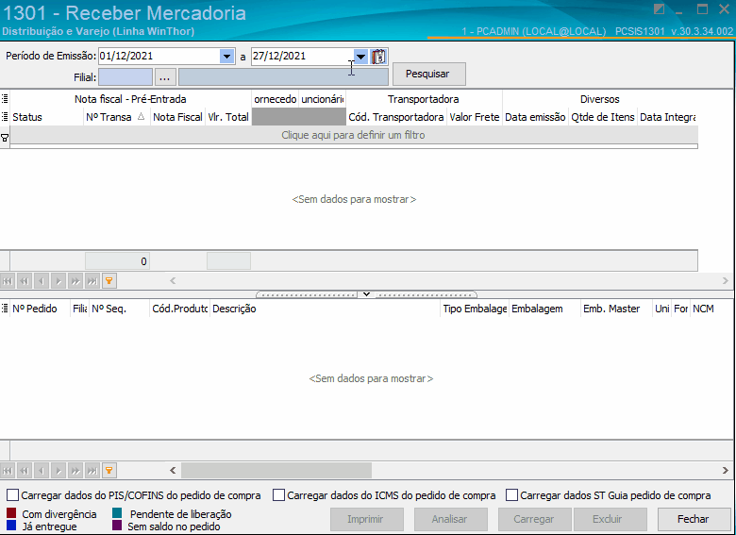This screenshot has height=535, width=736.
Task: Collapse the lower panel using splitter chevron
Action: click(367, 294)
